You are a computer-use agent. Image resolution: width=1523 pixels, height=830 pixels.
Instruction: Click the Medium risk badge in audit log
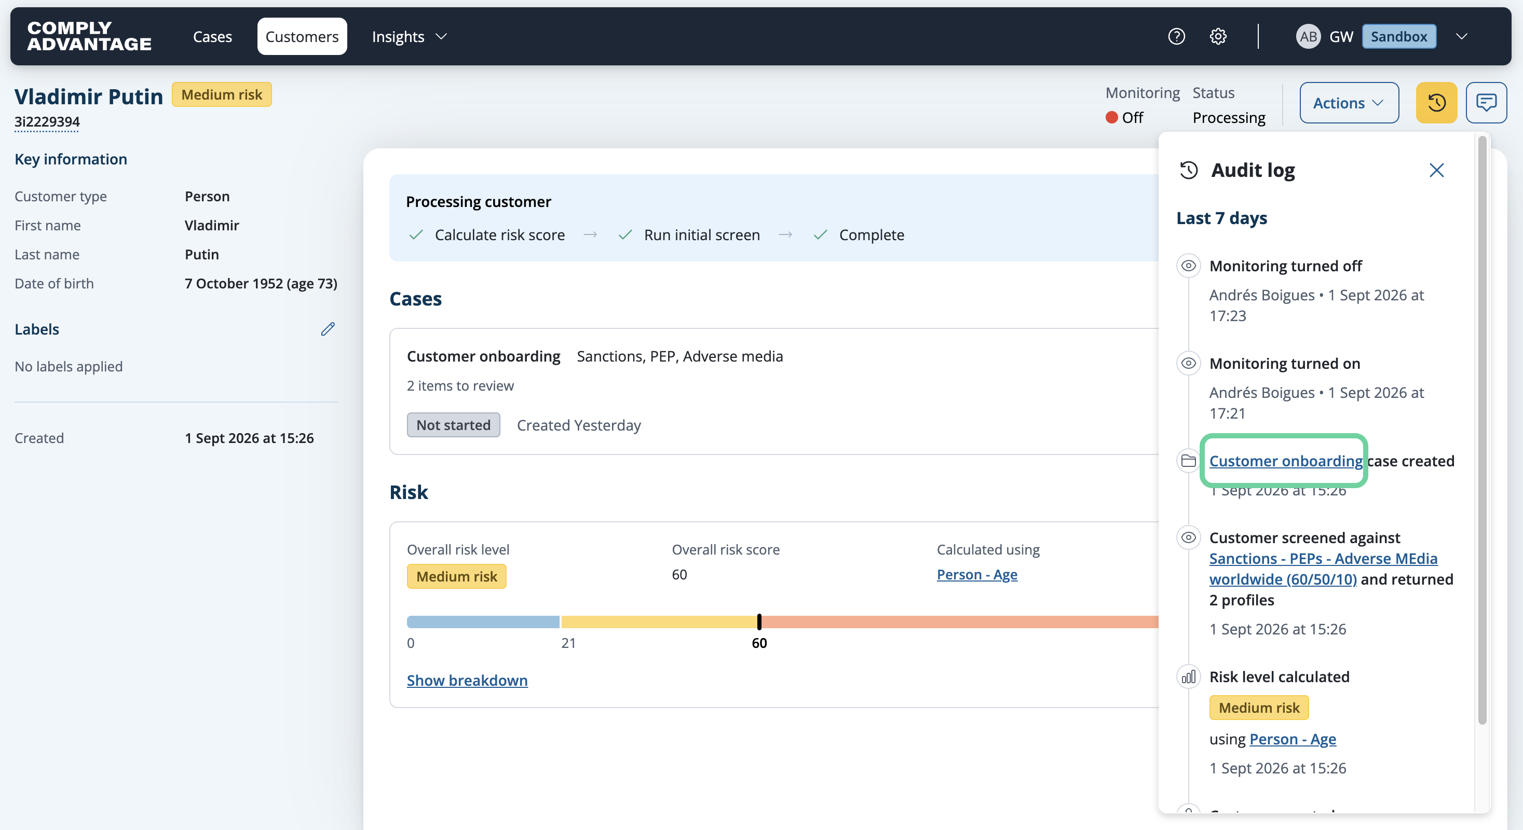click(x=1259, y=708)
